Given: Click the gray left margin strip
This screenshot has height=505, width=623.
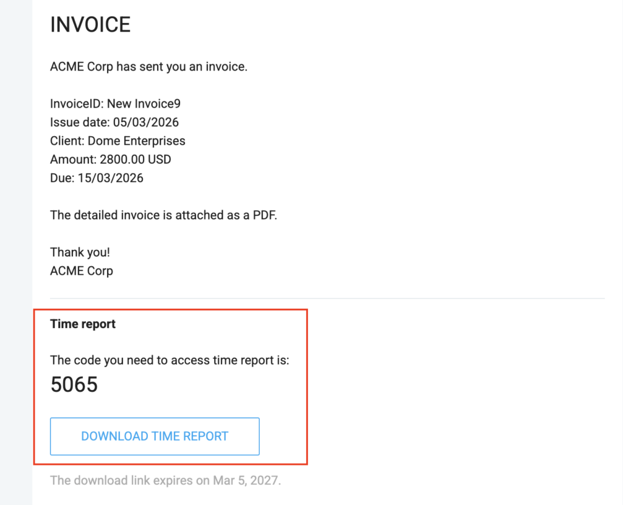Looking at the screenshot, I should pyautogui.click(x=16, y=252).
